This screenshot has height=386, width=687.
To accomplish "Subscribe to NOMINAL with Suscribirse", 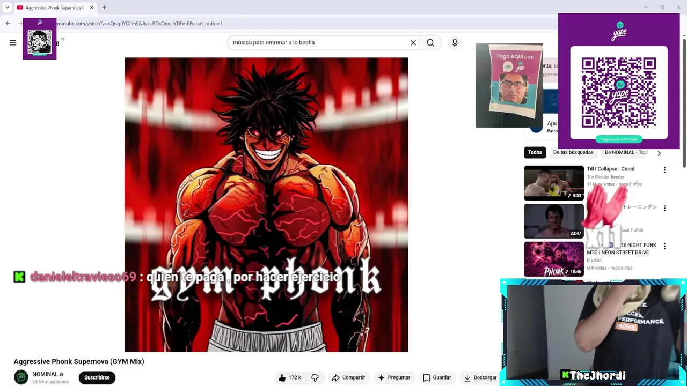I will coord(97,377).
